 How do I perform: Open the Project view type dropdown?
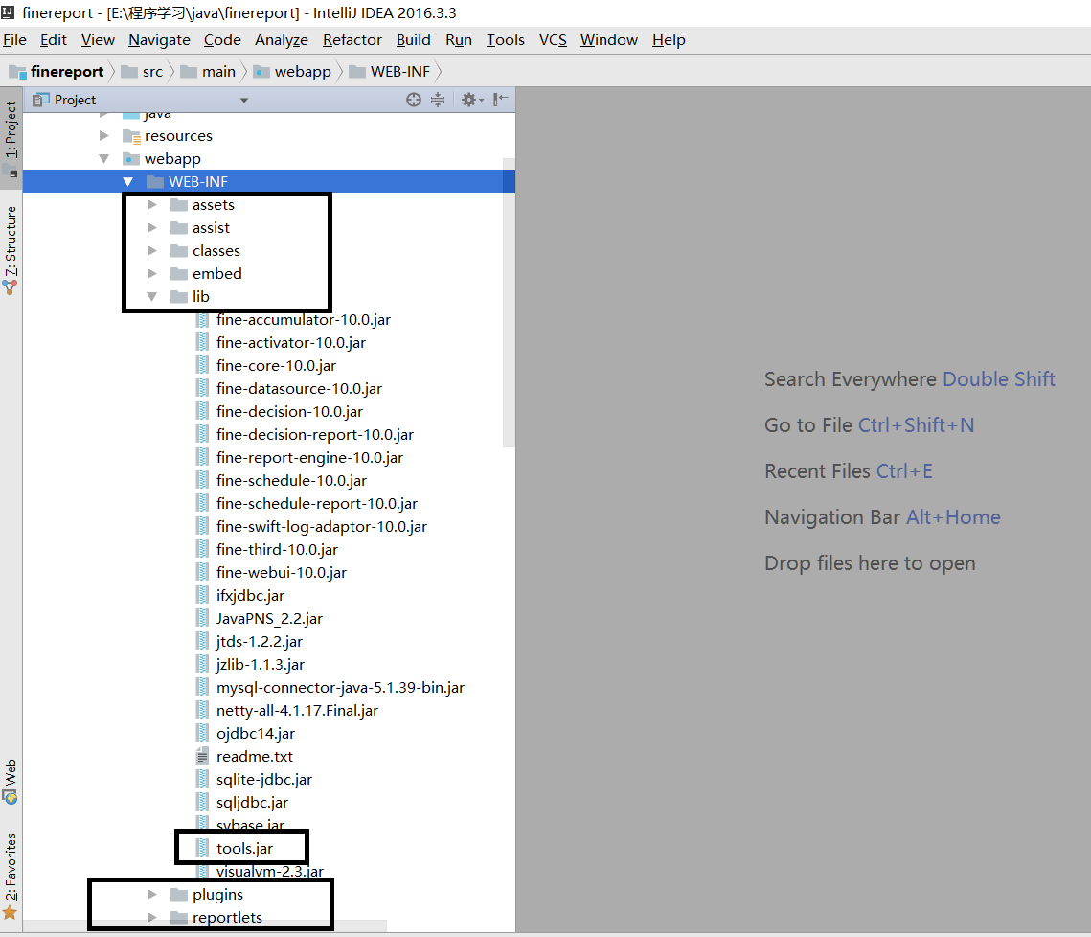(x=244, y=101)
